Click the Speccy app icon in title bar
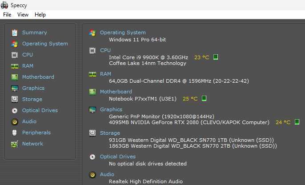This screenshot has height=185, width=305. 4,5
